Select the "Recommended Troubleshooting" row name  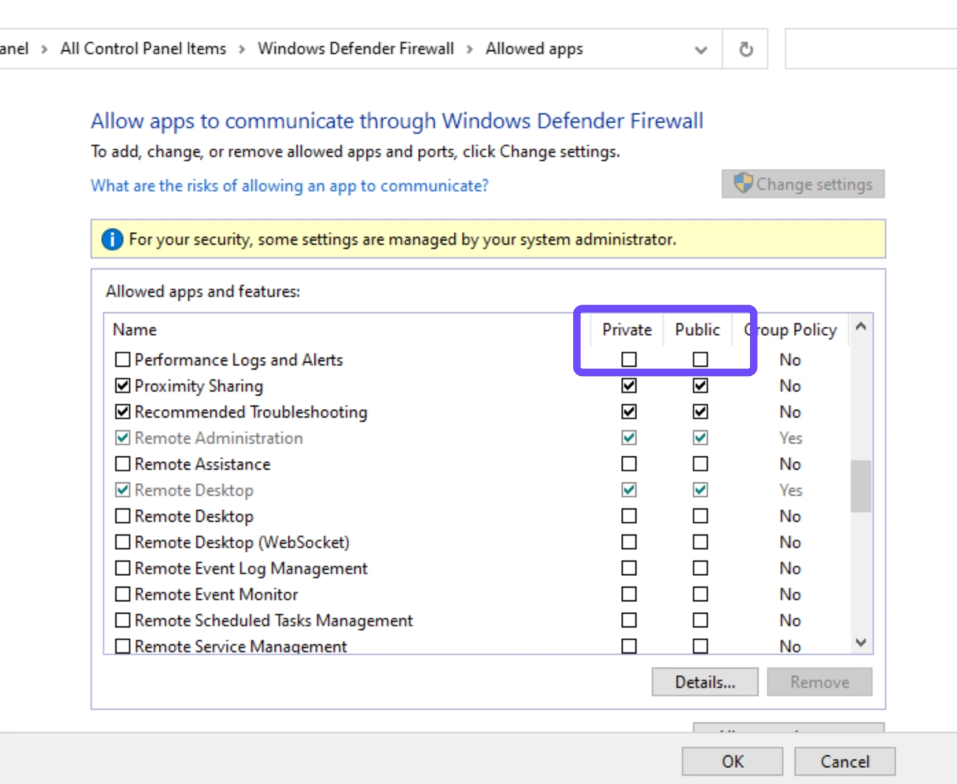(x=251, y=412)
